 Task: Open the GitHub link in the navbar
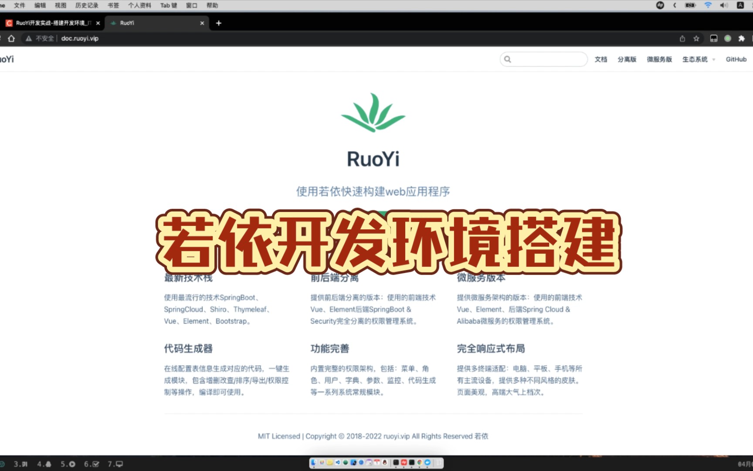pos(736,59)
